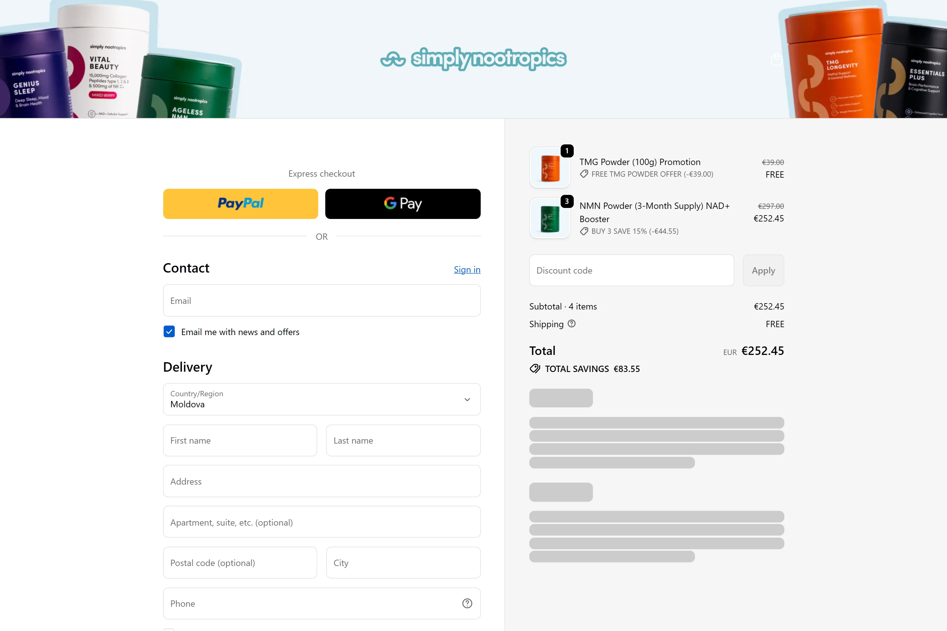947x631 pixels.
Task: Click the Shipping help question mark icon
Action: click(571, 324)
